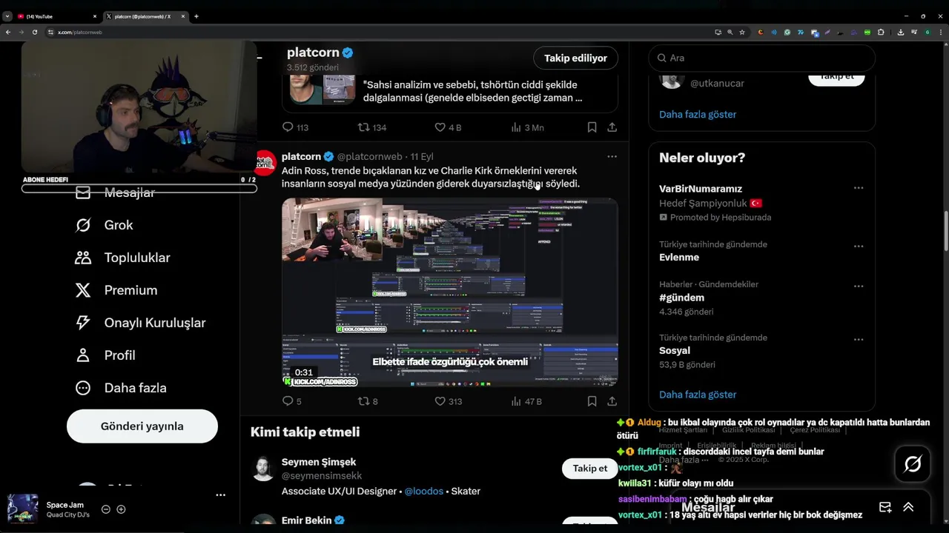Bookmark the Adin Ross post
The width and height of the screenshot is (949, 533).
592,401
